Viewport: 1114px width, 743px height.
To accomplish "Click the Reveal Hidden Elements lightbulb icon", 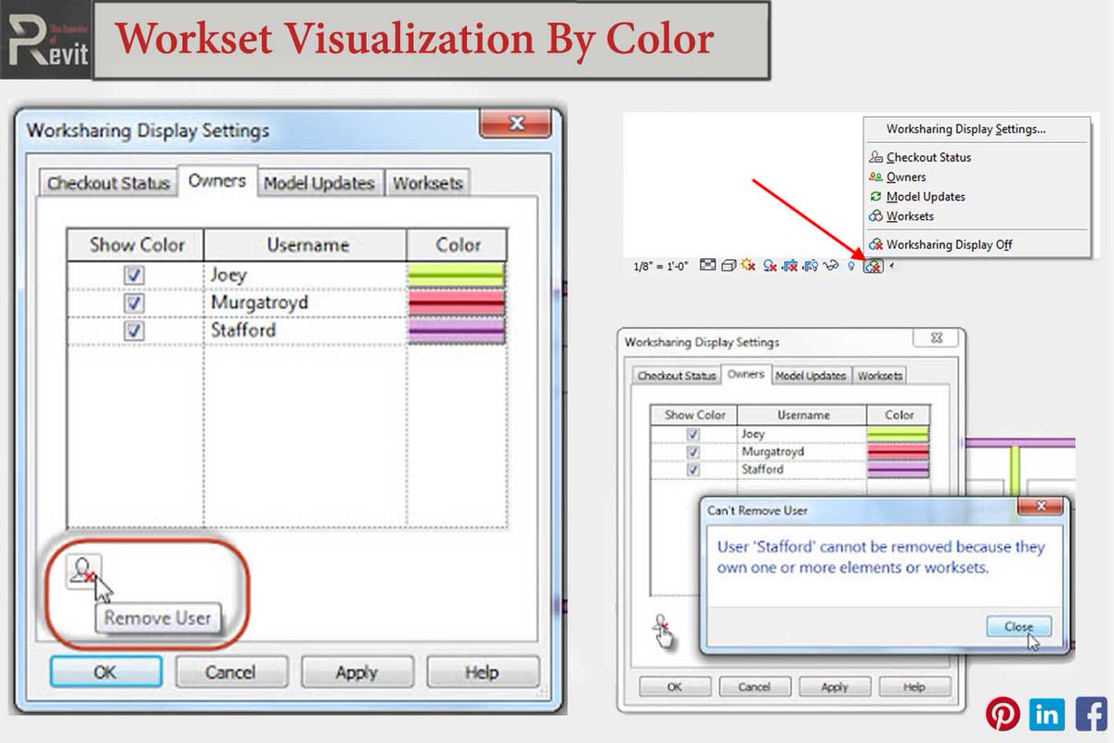I will (x=850, y=266).
